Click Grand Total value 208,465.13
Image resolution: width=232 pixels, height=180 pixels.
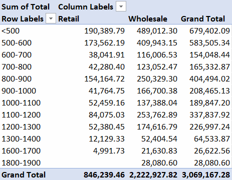(209, 91)
